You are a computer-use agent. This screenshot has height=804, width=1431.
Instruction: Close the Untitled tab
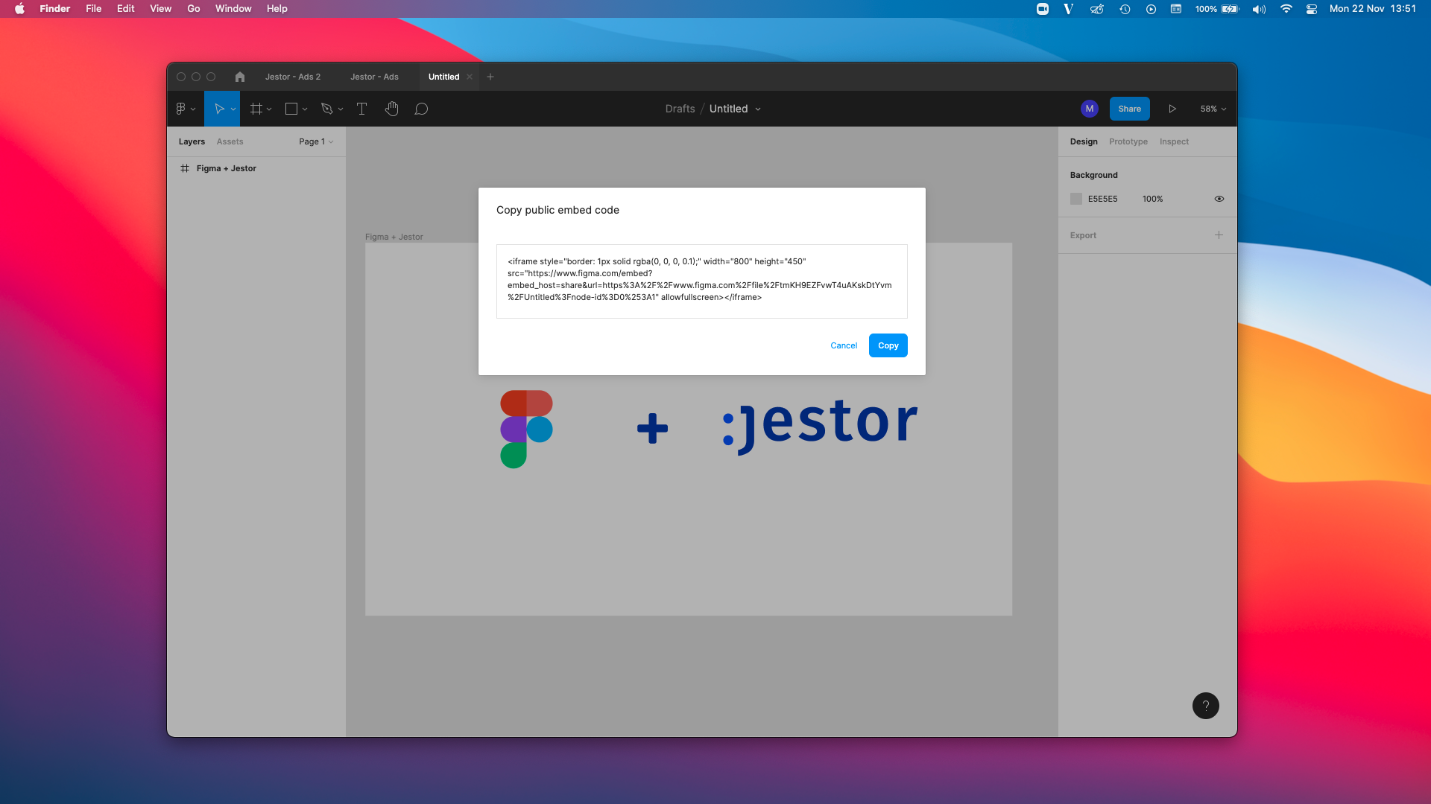point(470,77)
